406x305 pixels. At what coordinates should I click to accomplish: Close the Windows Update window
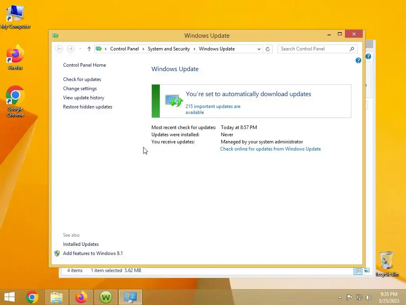click(354, 34)
